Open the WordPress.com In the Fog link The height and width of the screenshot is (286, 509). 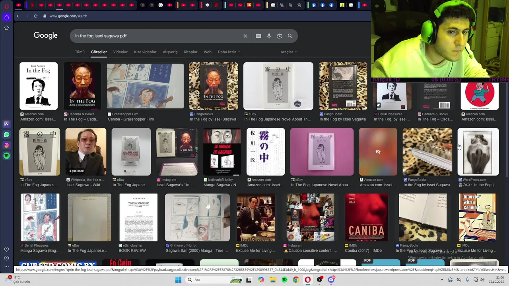click(478, 185)
